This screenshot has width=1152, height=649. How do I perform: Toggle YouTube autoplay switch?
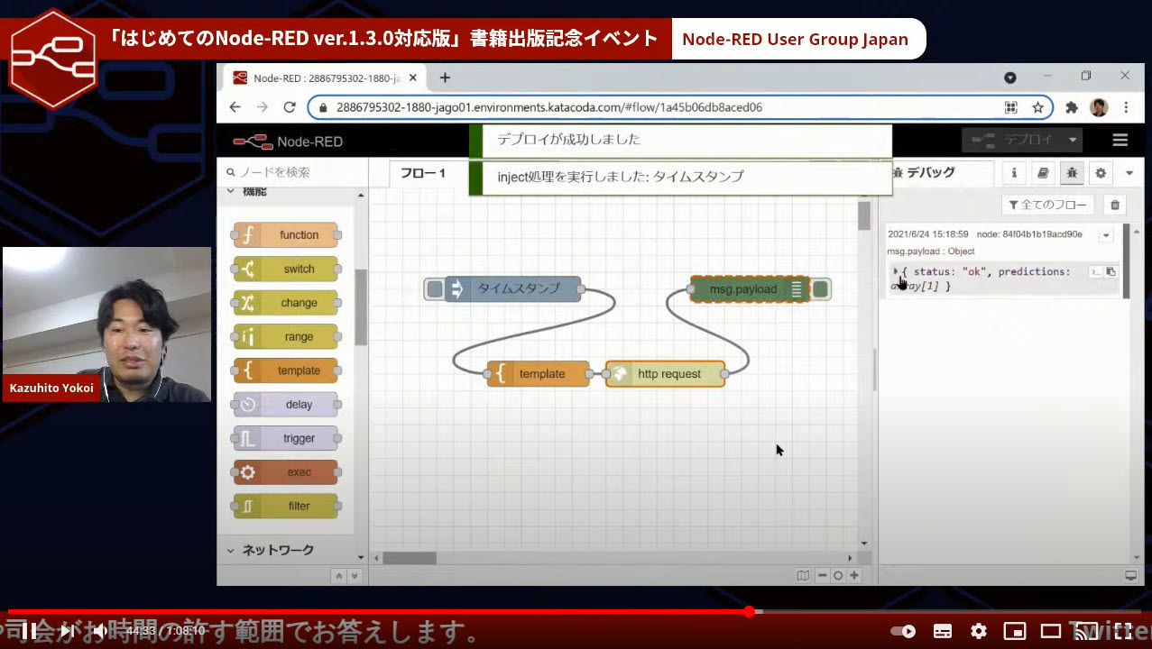[902, 631]
